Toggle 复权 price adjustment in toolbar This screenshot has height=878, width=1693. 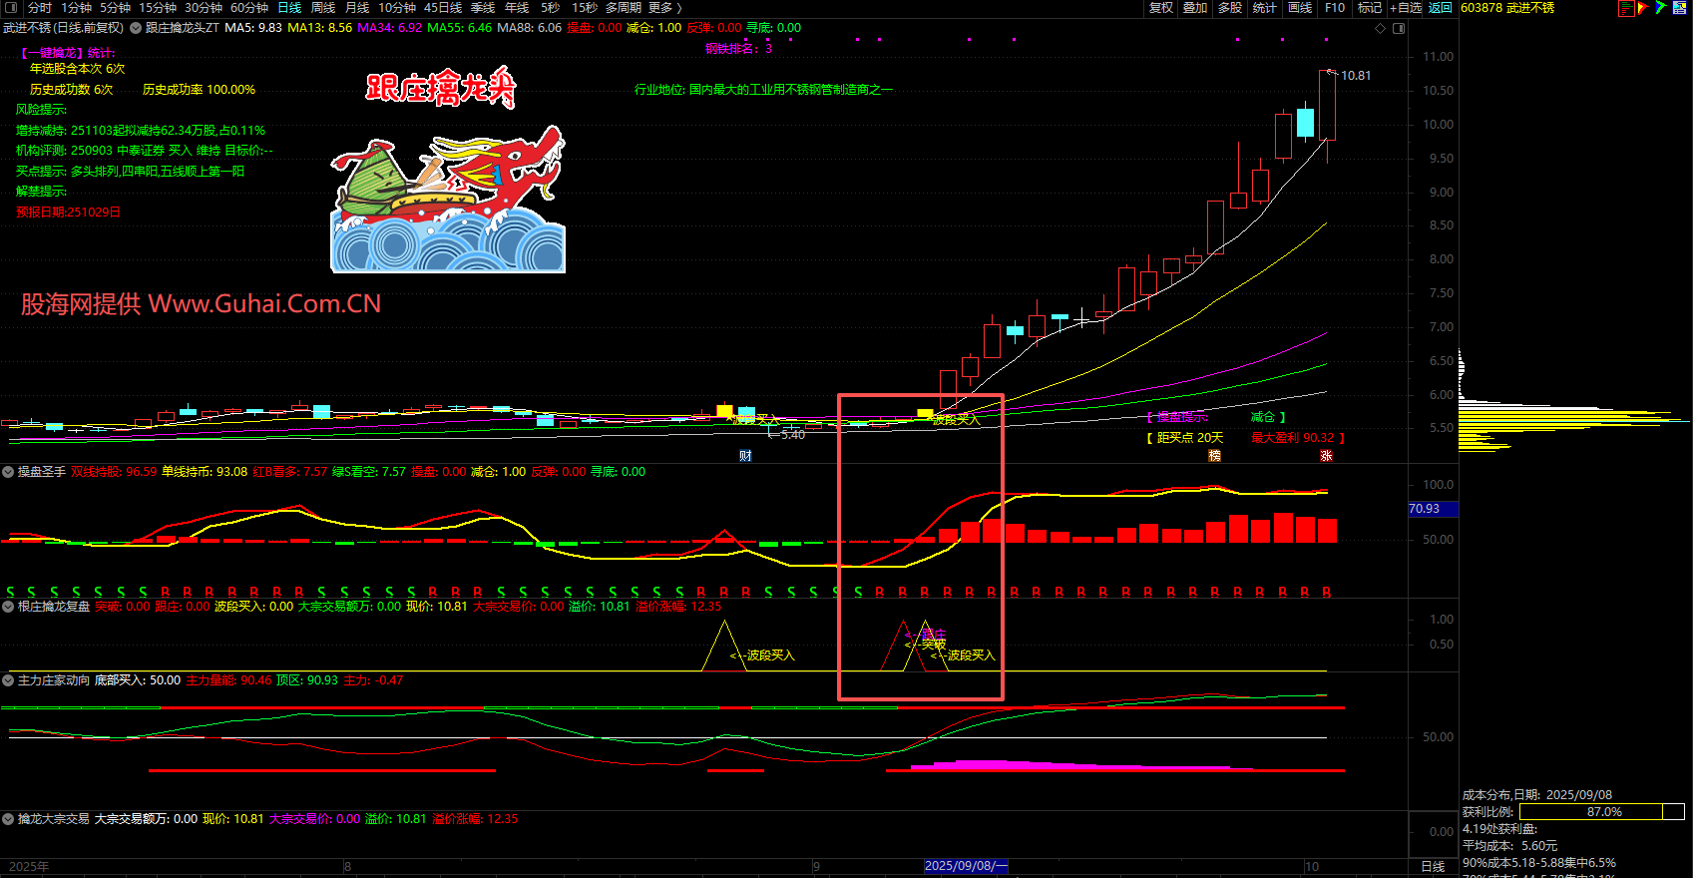[x=1161, y=8]
